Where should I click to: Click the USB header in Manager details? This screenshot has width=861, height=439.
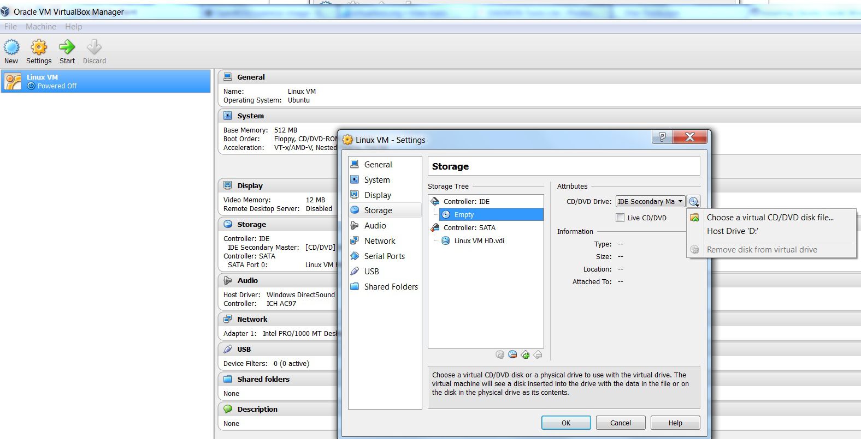[244, 349]
